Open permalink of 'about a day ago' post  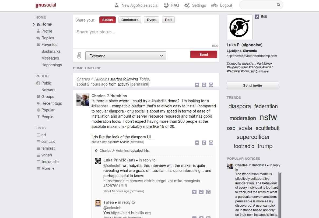pyautogui.click(x=137, y=142)
